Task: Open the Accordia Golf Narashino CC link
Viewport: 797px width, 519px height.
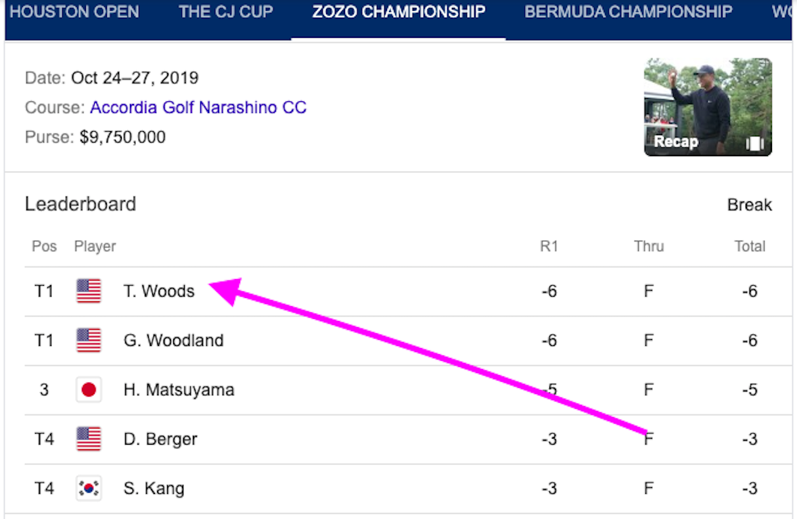Action: coord(198,107)
